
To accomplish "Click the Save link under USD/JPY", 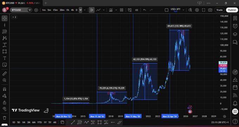I will pyautogui.click(x=175, y=12).
